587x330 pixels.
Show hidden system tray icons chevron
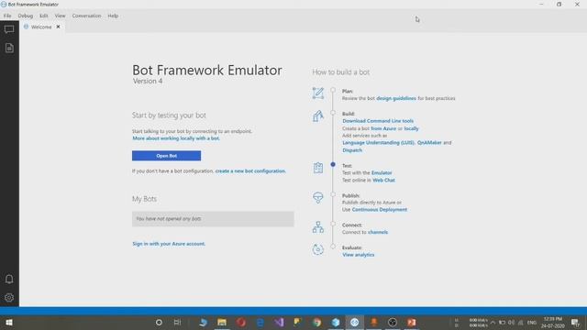pos(493,322)
